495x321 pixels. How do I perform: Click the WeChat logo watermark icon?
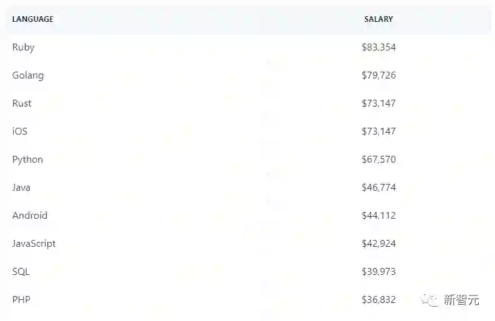pyautogui.click(x=430, y=300)
